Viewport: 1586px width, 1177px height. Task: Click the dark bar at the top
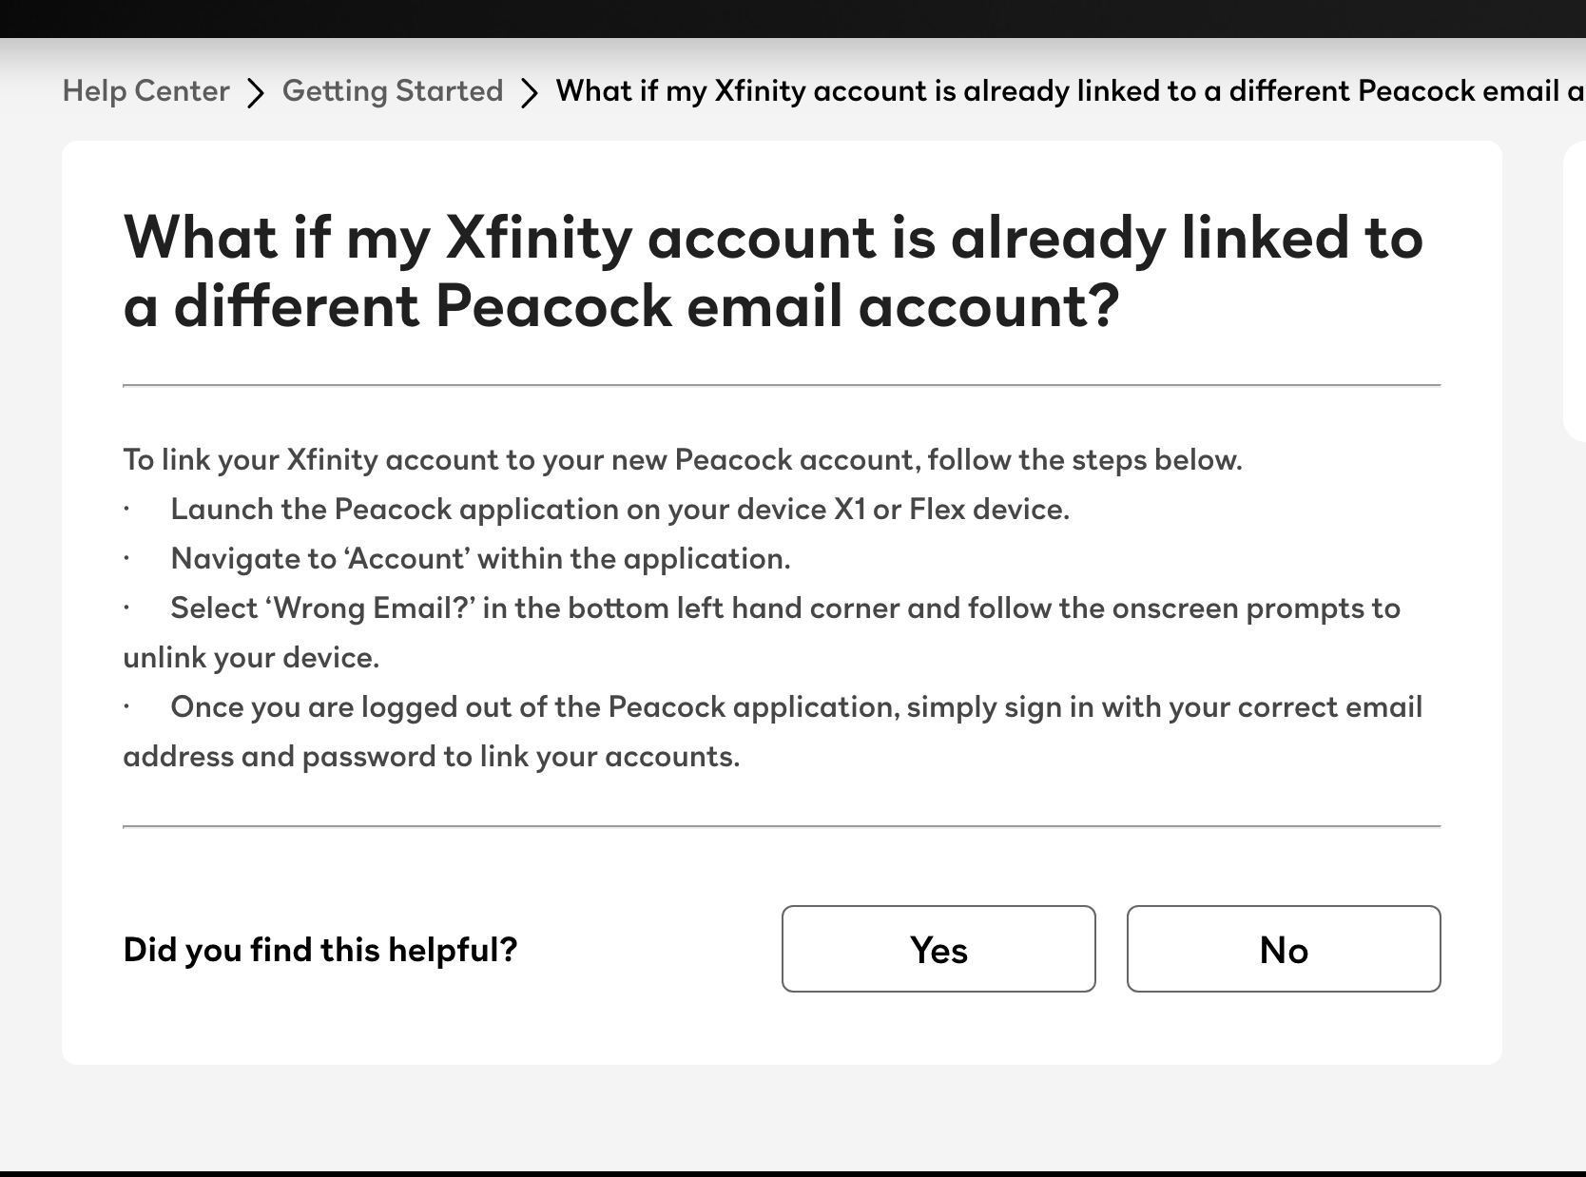(793, 17)
